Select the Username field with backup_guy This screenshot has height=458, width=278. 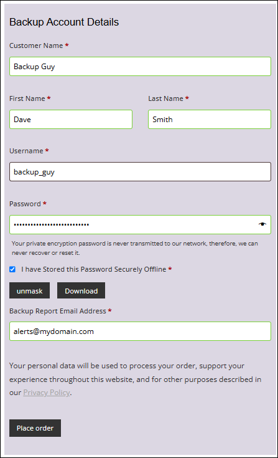tap(140, 172)
